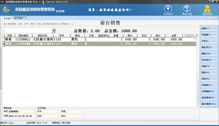219x126 pixels.
Task: Click the 全部删除(F8) button
Action: (x=209, y=91)
